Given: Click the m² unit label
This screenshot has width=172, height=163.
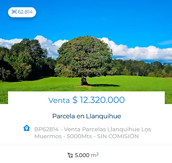Looking at the screenshot, I should pos(95,155).
